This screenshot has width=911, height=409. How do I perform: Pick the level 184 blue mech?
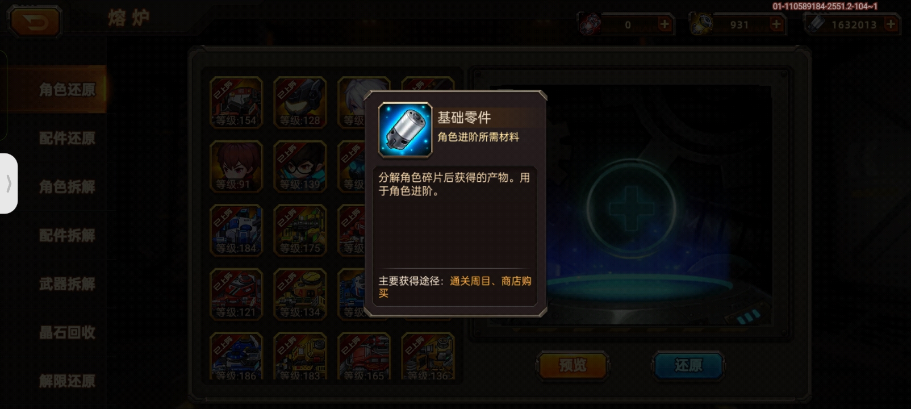coord(236,230)
